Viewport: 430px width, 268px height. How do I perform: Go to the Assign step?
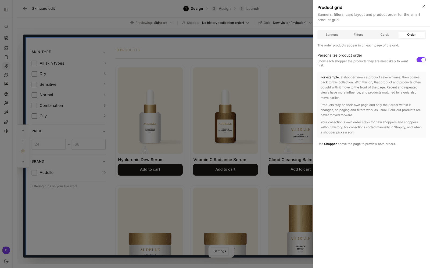tap(221, 9)
